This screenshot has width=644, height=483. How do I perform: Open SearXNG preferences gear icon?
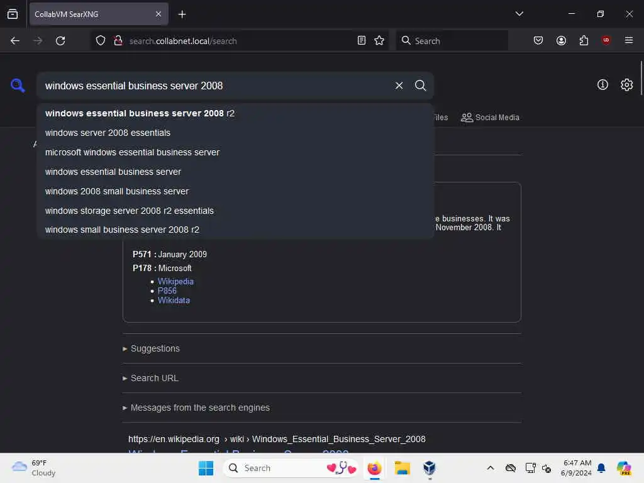point(626,85)
